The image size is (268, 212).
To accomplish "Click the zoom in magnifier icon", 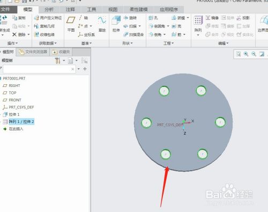I will 246,54.
